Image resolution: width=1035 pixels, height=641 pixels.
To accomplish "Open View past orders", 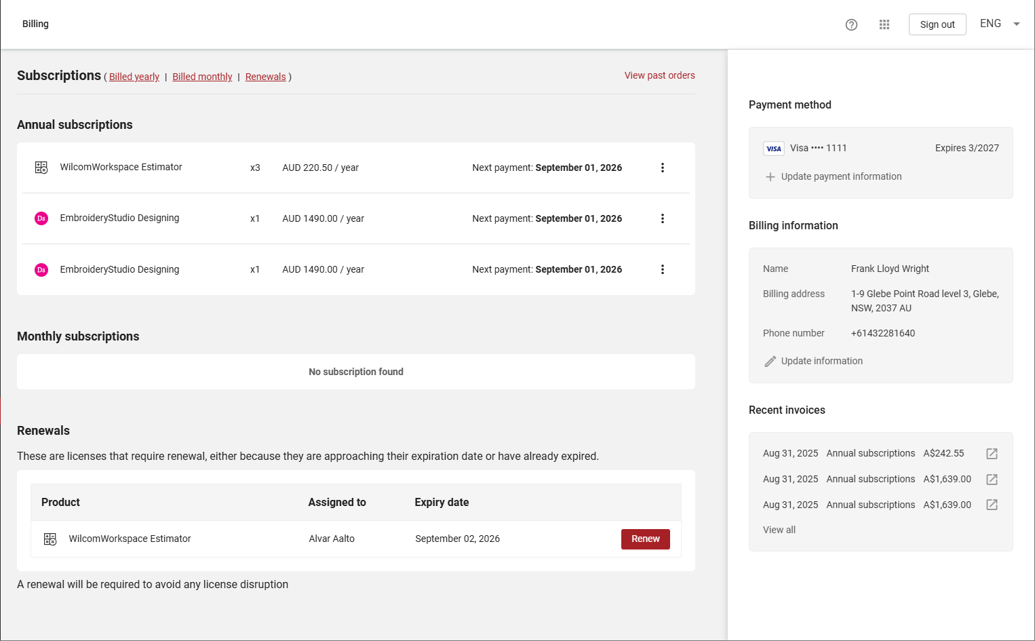I will (660, 75).
